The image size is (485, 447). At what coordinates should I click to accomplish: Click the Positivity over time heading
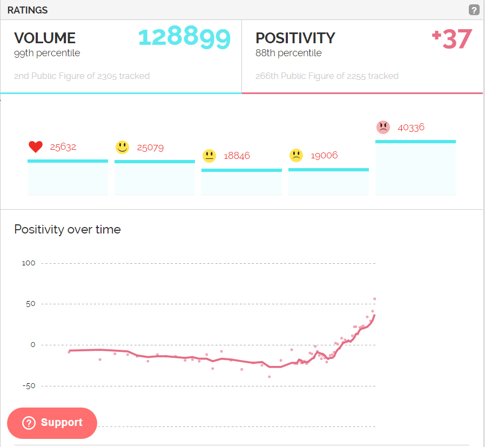coord(68,230)
